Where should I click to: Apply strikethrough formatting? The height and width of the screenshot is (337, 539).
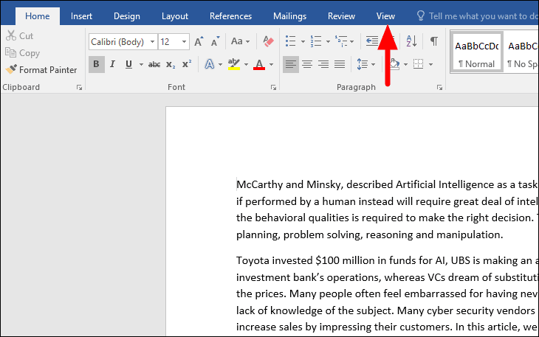click(154, 65)
